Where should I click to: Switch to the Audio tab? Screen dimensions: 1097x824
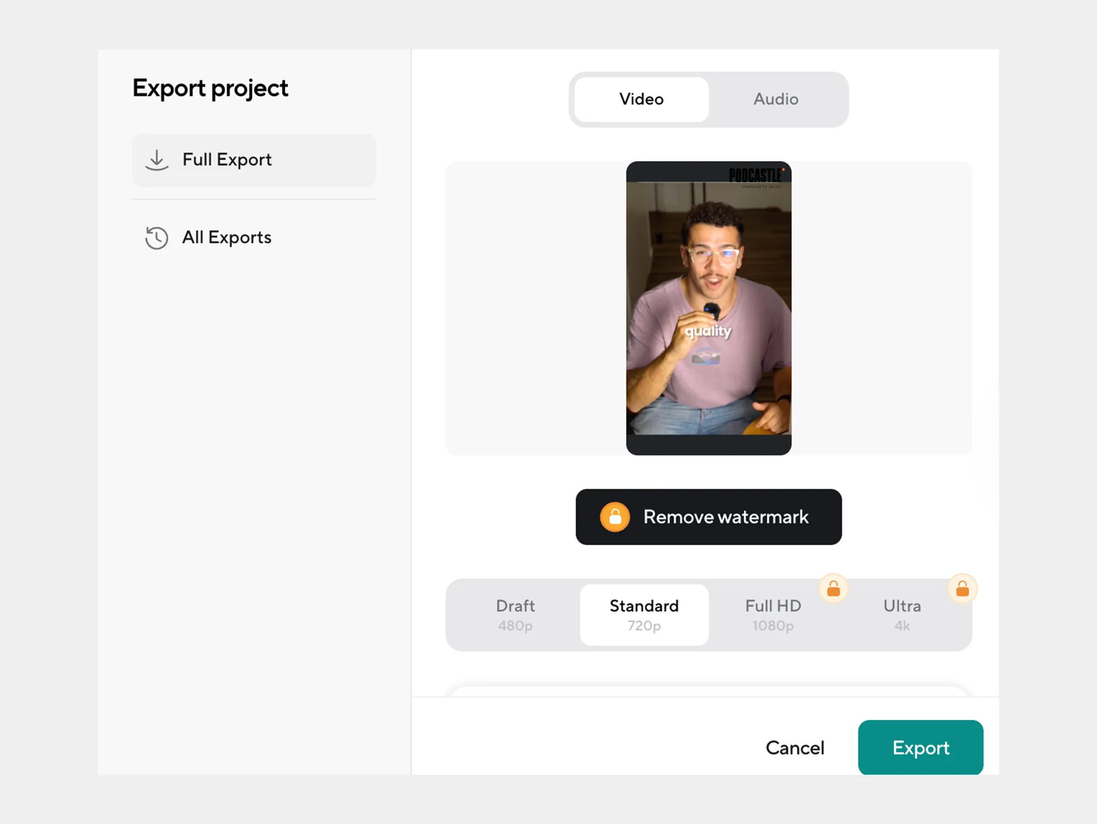click(x=776, y=99)
